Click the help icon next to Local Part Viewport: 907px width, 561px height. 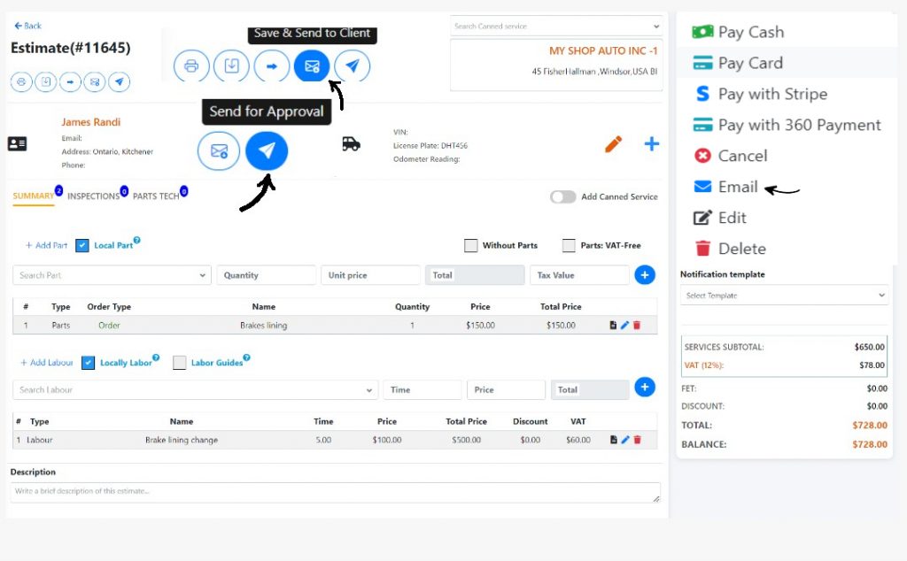(x=137, y=240)
